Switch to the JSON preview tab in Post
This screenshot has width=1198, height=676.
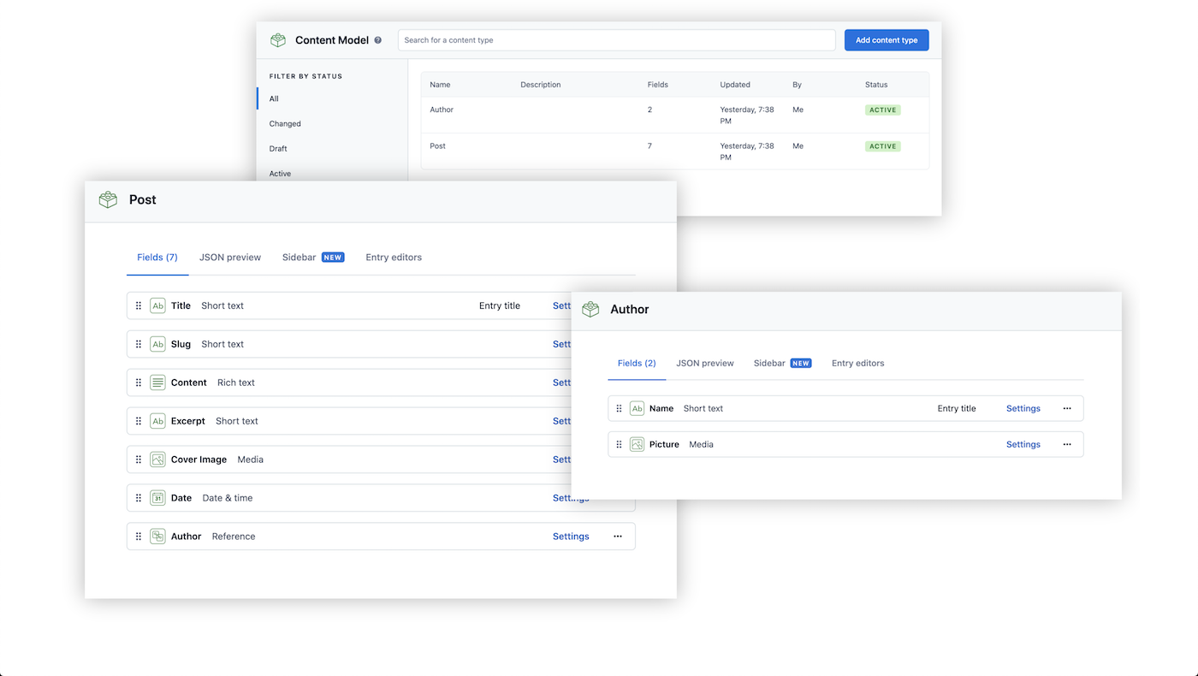coord(229,257)
